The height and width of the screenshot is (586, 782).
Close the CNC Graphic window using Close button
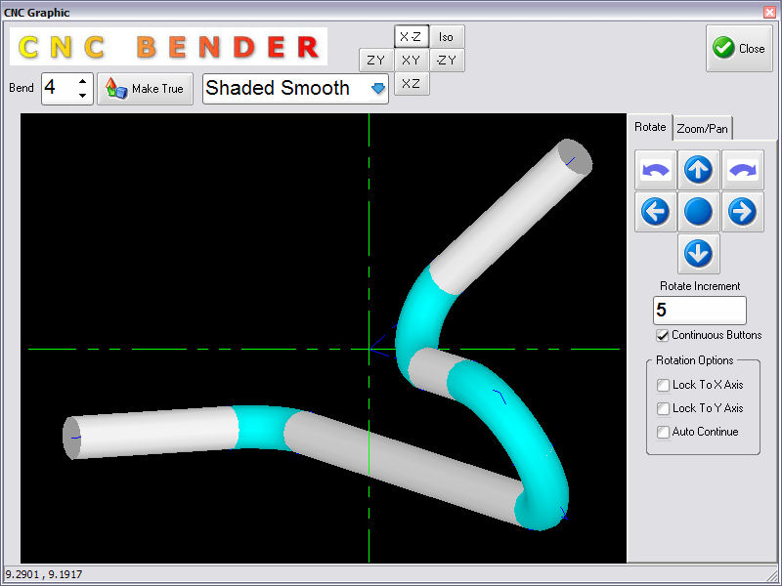pyautogui.click(x=739, y=49)
